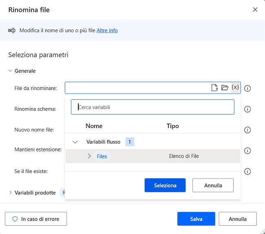Expand the Variabili prodotte section
The height and width of the screenshot is (234, 265).
(11, 193)
